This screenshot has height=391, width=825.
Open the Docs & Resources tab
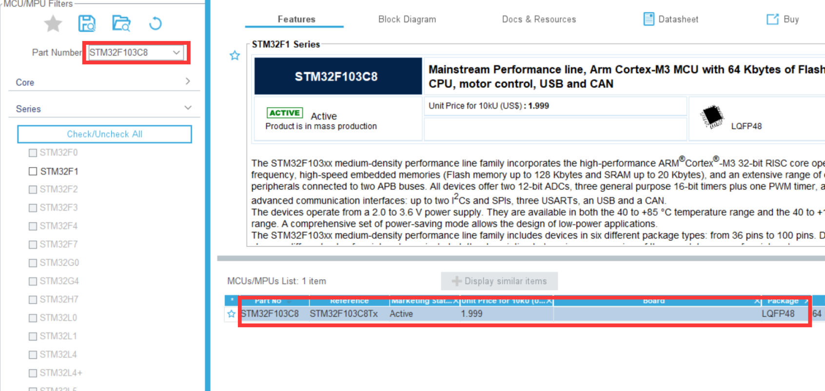[x=539, y=19]
